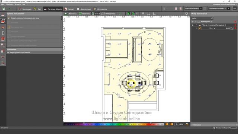Select the red room surfaces sidebar tool

pyautogui.click(x=3, y=39)
